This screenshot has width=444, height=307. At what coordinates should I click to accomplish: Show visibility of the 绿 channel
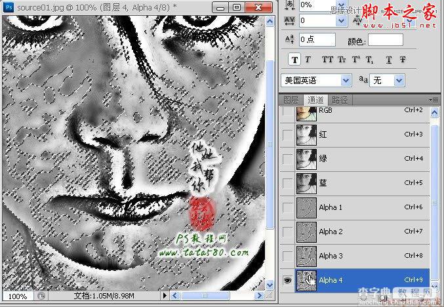pyautogui.click(x=288, y=159)
